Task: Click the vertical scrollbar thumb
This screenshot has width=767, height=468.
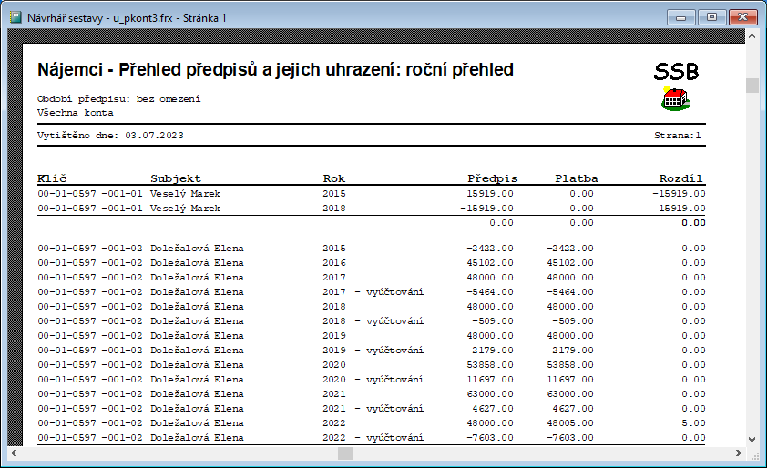Action: pyautogui.click(x=752, y=86)
